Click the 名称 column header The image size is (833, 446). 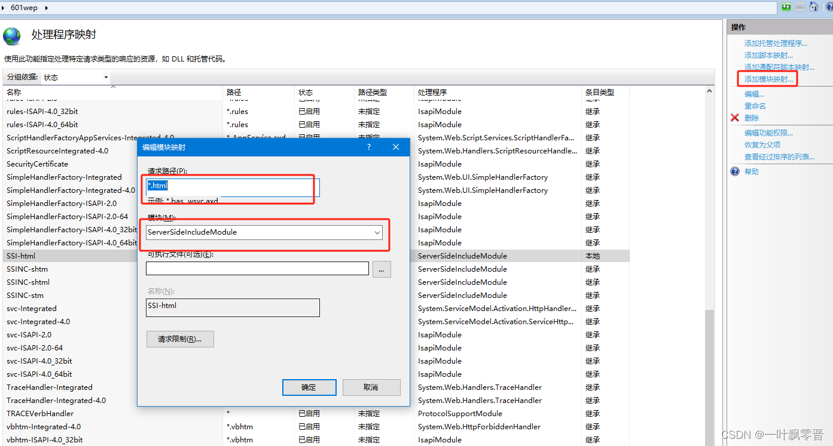point(112,92)
